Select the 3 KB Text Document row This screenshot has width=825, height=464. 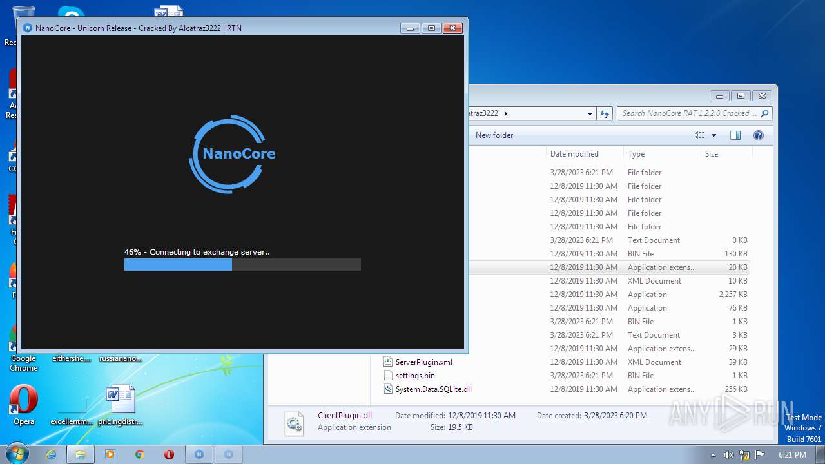pos(610,335)
